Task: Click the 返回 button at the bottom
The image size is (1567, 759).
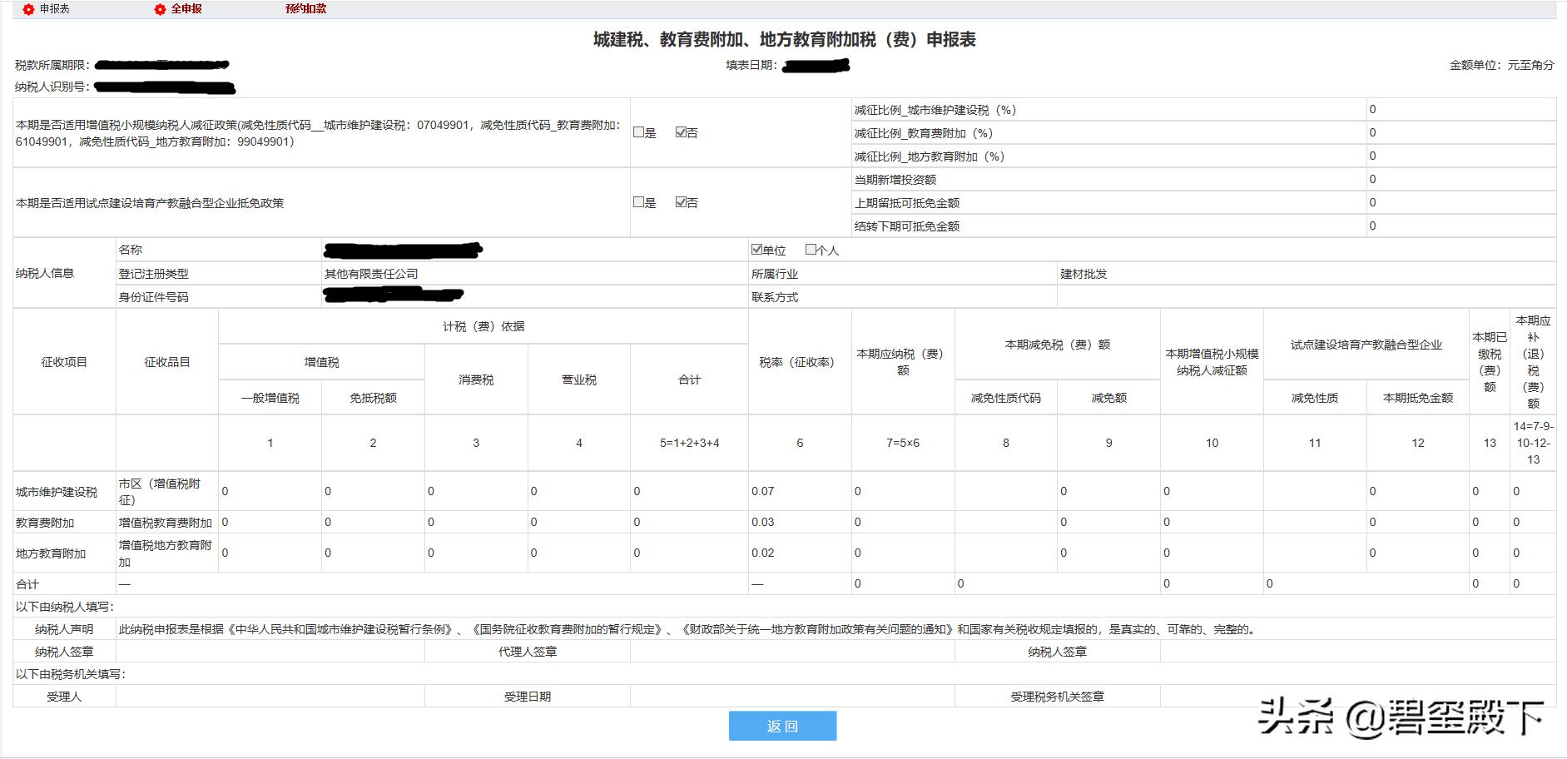Action: click(x=783, y=726)
